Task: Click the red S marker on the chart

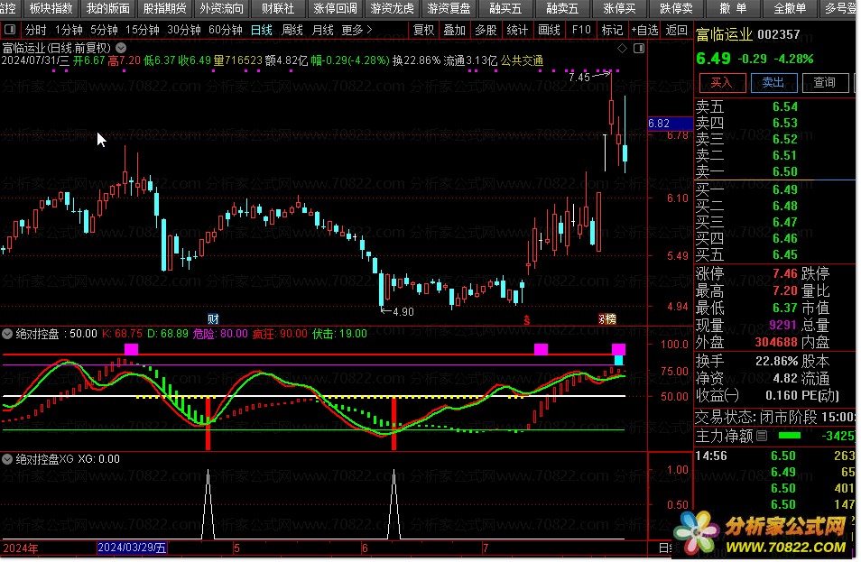Action: click(x=526, y=320)
